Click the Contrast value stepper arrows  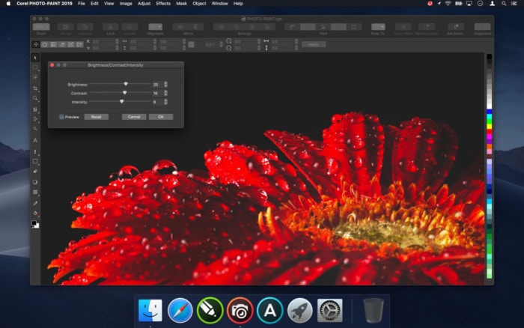pyautogui.click(x=165, y=93)
